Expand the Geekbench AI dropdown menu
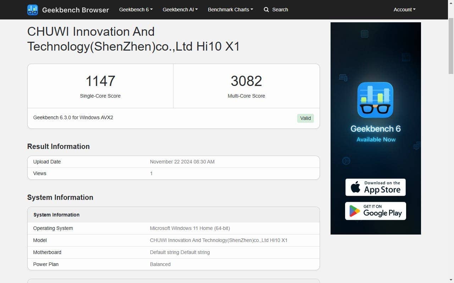The height and width of the screenshot is (283, 454). [180, 10]
